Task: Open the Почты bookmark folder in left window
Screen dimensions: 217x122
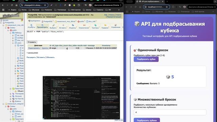Action: [x=23, y=10]
